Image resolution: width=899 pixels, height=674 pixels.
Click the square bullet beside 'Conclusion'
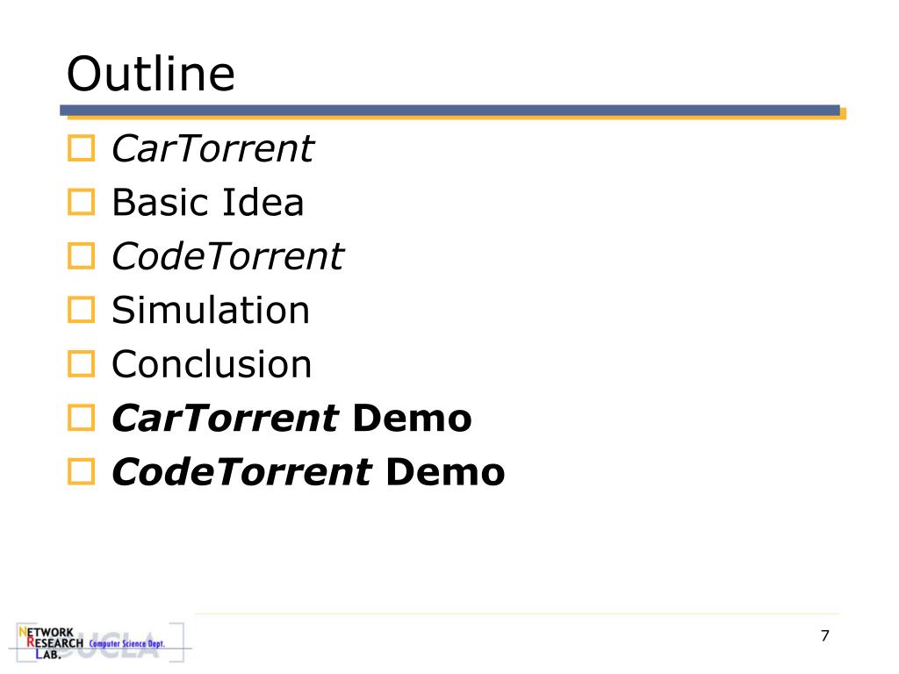coord(81,364)
